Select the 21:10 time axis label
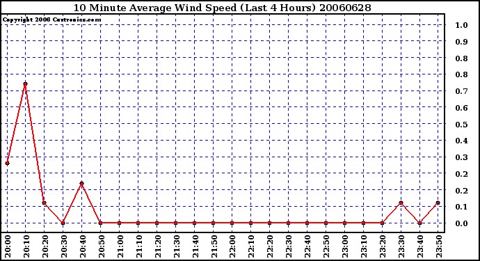This screenshot has width=480, height=261. point(138,246)
